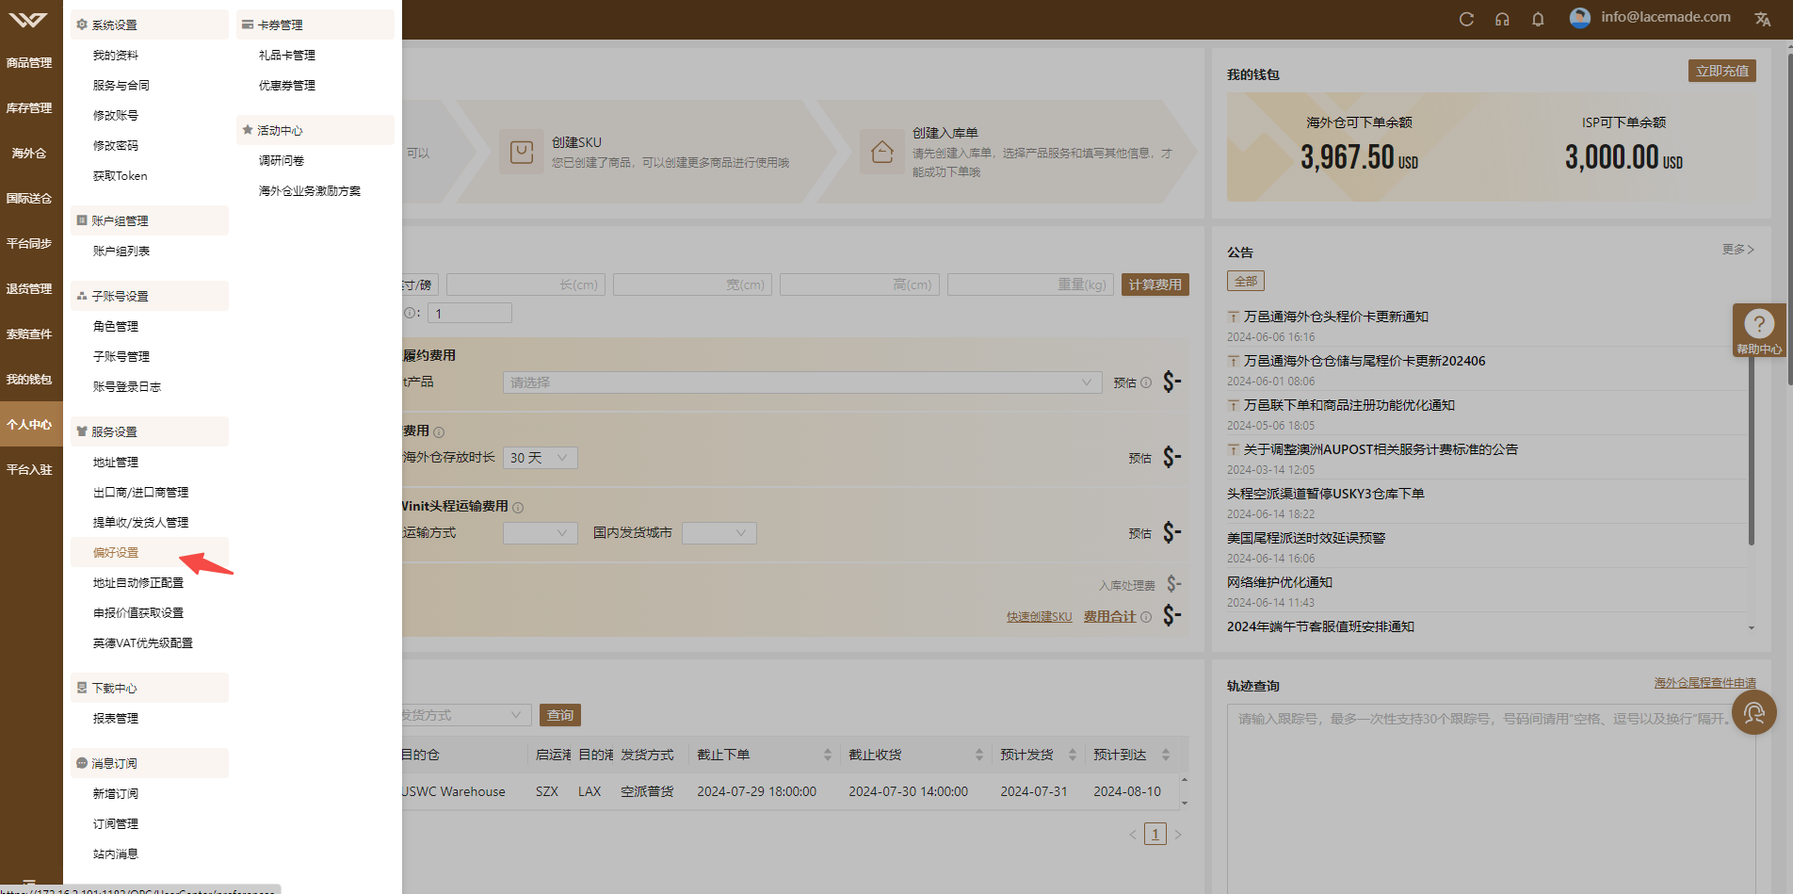The image size is (1793, 894).
Task: Click the sort arrows on 预计到达 column
Action: 1166,755
